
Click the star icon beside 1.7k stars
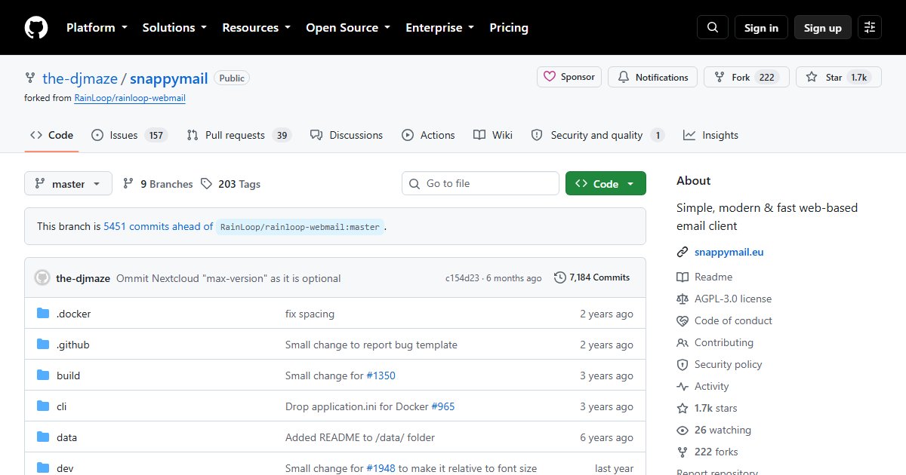[x=683, y=408]
